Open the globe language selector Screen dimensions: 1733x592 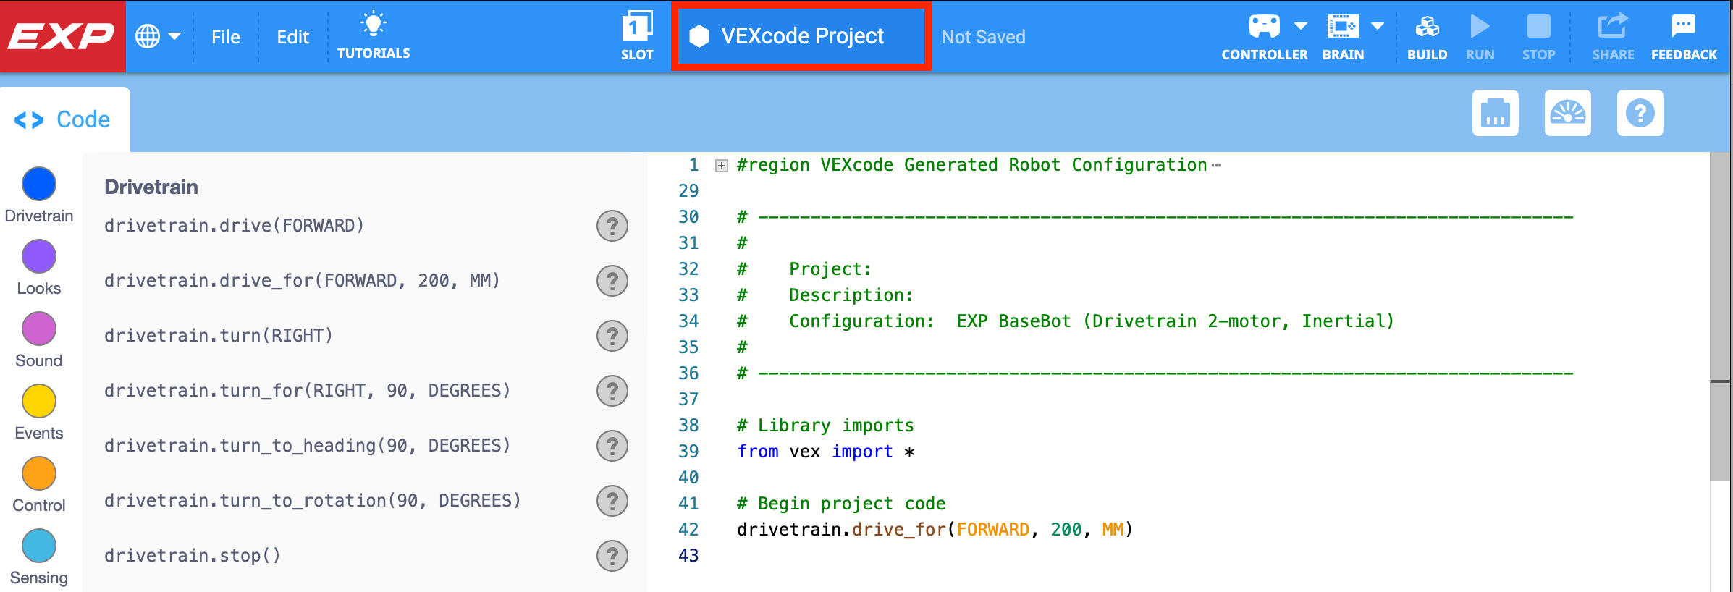[x=148, y=36]
